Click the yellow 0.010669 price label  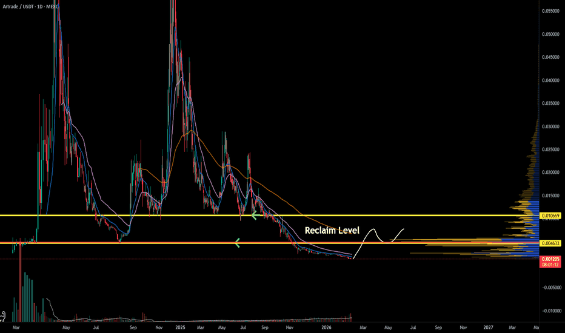(550, 216)
